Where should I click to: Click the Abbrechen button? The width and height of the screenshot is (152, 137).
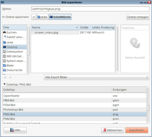pos(112,130)
